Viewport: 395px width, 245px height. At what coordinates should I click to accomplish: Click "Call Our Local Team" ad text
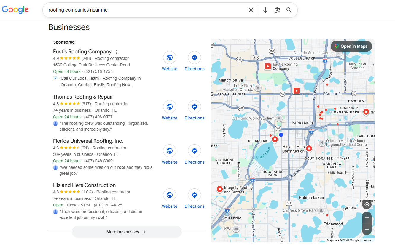[101, 81]
